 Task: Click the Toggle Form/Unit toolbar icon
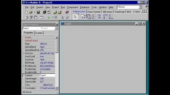pos(36,17)
